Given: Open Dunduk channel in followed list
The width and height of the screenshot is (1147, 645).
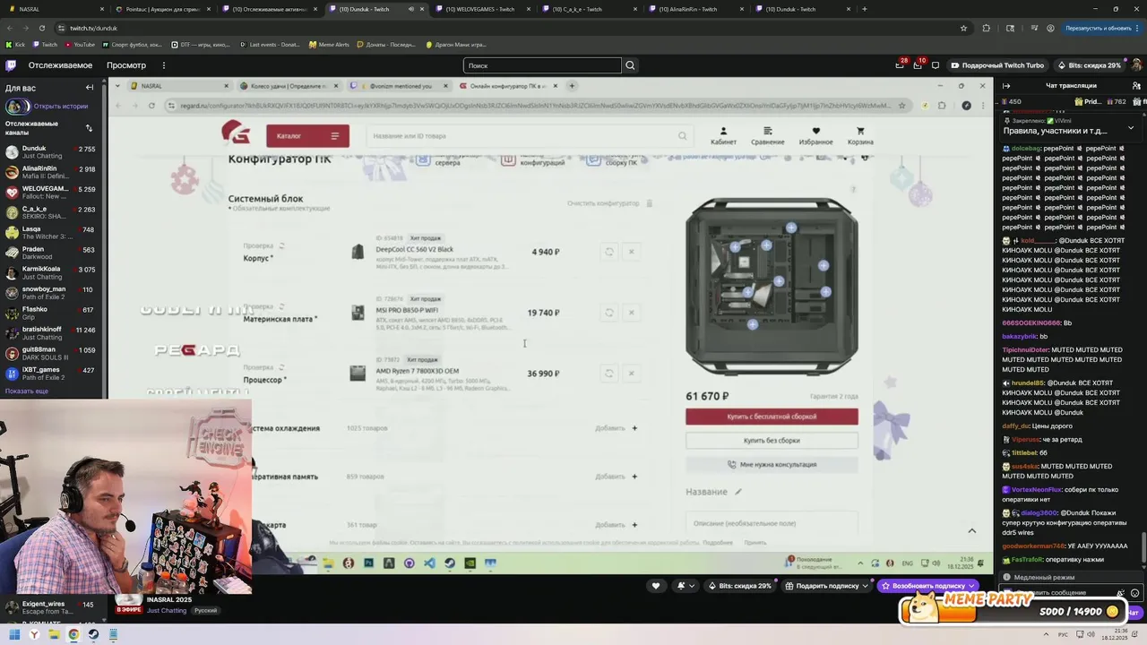Looking at the screenshot, I should pyautogui.click(x=52, y=152).
